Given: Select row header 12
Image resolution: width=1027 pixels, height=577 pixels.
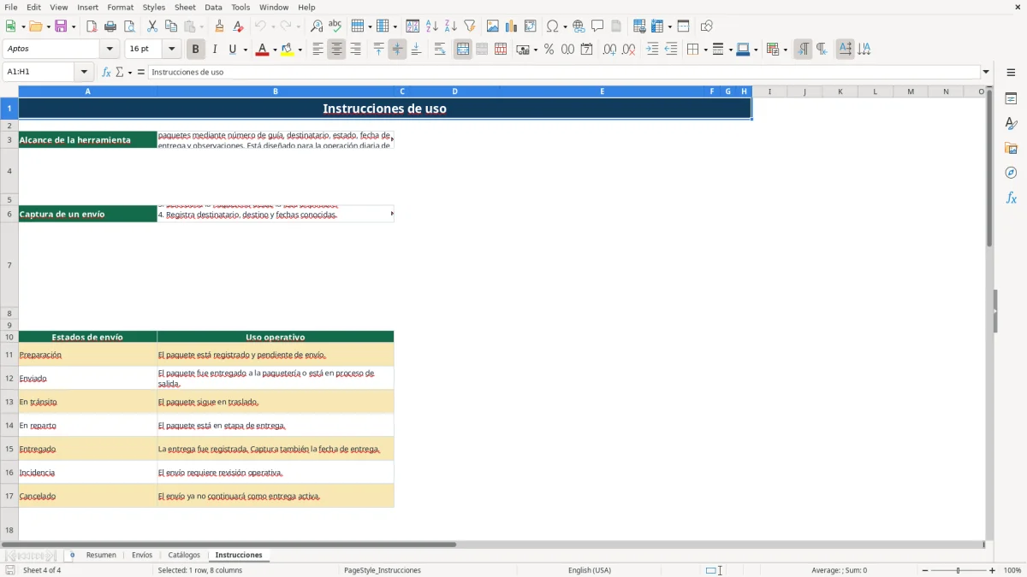Looking at the screenshot, I should click(x=9, y=378).
